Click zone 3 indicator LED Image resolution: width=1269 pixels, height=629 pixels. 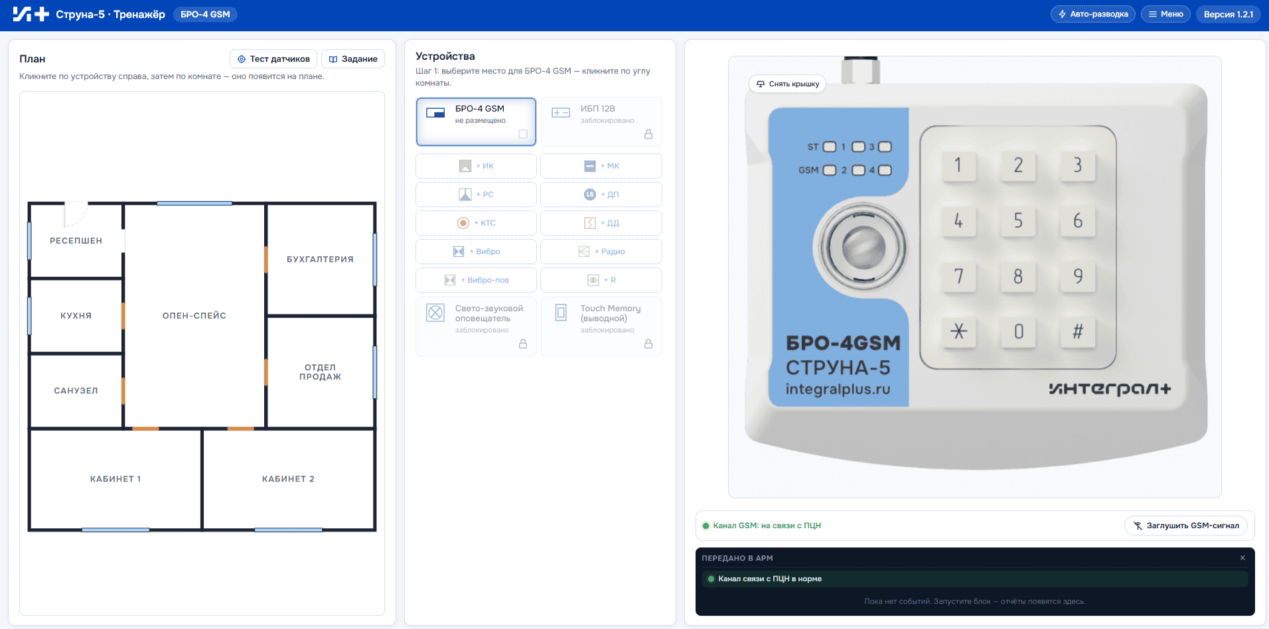(885, 147)
